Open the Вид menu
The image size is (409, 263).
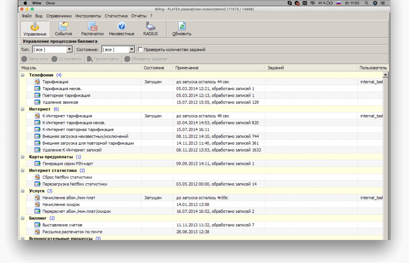tap(39, 16)
